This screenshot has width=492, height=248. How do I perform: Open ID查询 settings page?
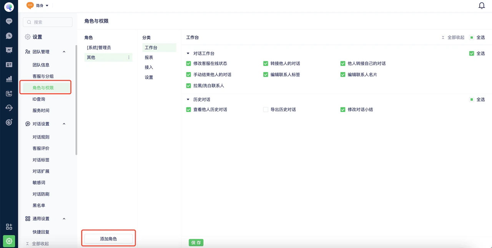coord(39,99)
